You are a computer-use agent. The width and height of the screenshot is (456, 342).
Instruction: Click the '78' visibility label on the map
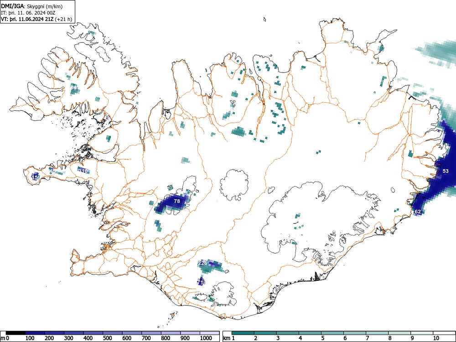(x=177, y=201)
